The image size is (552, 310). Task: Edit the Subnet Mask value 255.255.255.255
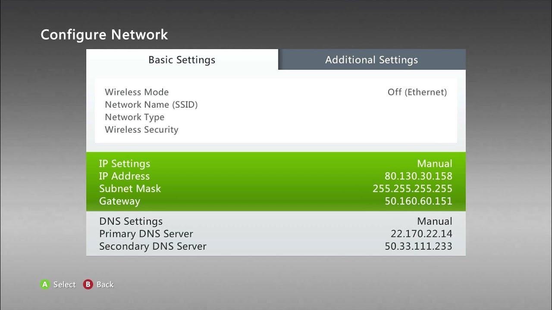(x=412, y=189)
